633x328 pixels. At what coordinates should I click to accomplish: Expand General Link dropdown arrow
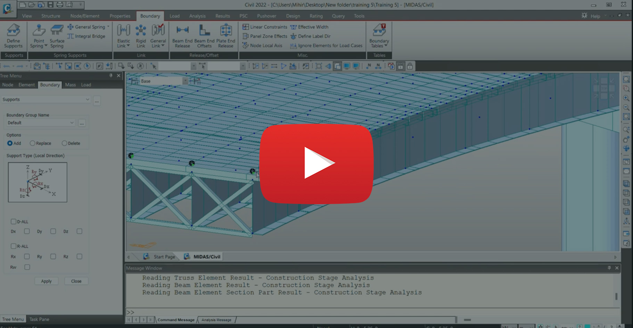point(163,45)
